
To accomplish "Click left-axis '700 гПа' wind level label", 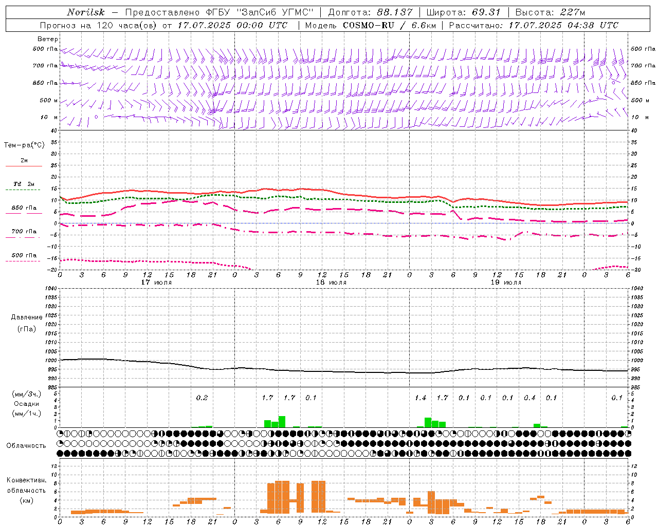I will (45, 66).
